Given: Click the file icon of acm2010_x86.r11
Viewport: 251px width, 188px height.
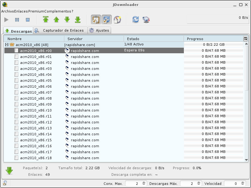Looking at the screenshot, I should tap(16, 116).
